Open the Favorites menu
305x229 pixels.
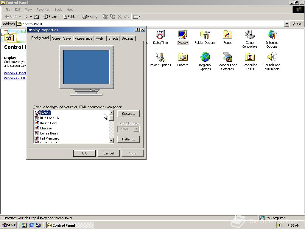click(43, 10)
